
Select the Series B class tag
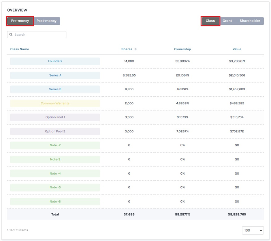55,89
